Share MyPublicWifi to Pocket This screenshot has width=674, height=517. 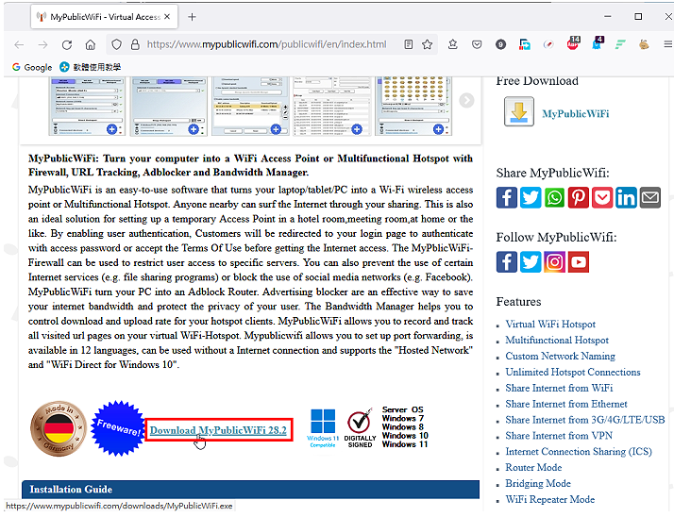click(602, 198)
